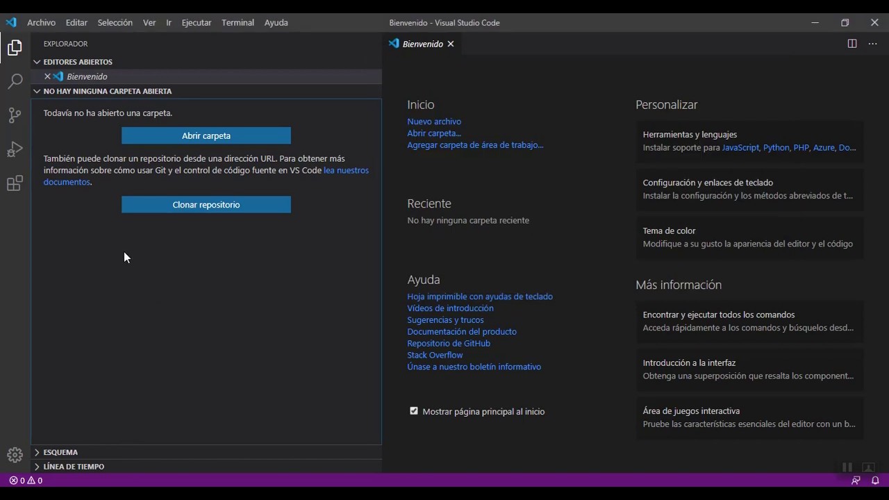889x500 pixels.
Task: Open Vídeos de introducción link
Action: (x=450, y=308)
